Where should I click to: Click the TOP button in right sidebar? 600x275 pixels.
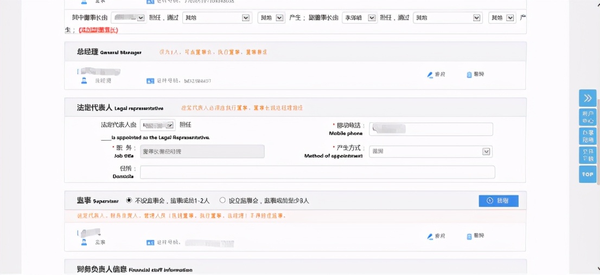tap(588, 174)
